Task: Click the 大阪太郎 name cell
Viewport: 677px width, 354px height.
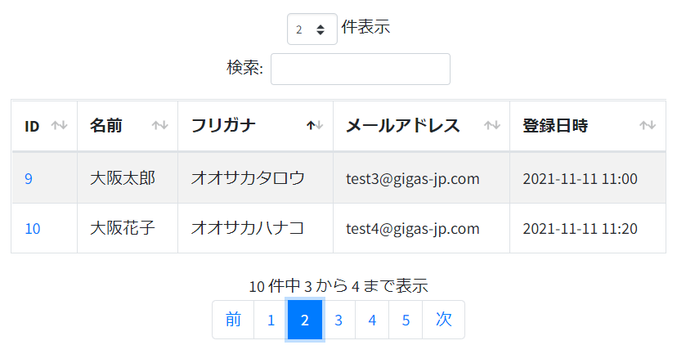Action: click(x=128, y=178)
